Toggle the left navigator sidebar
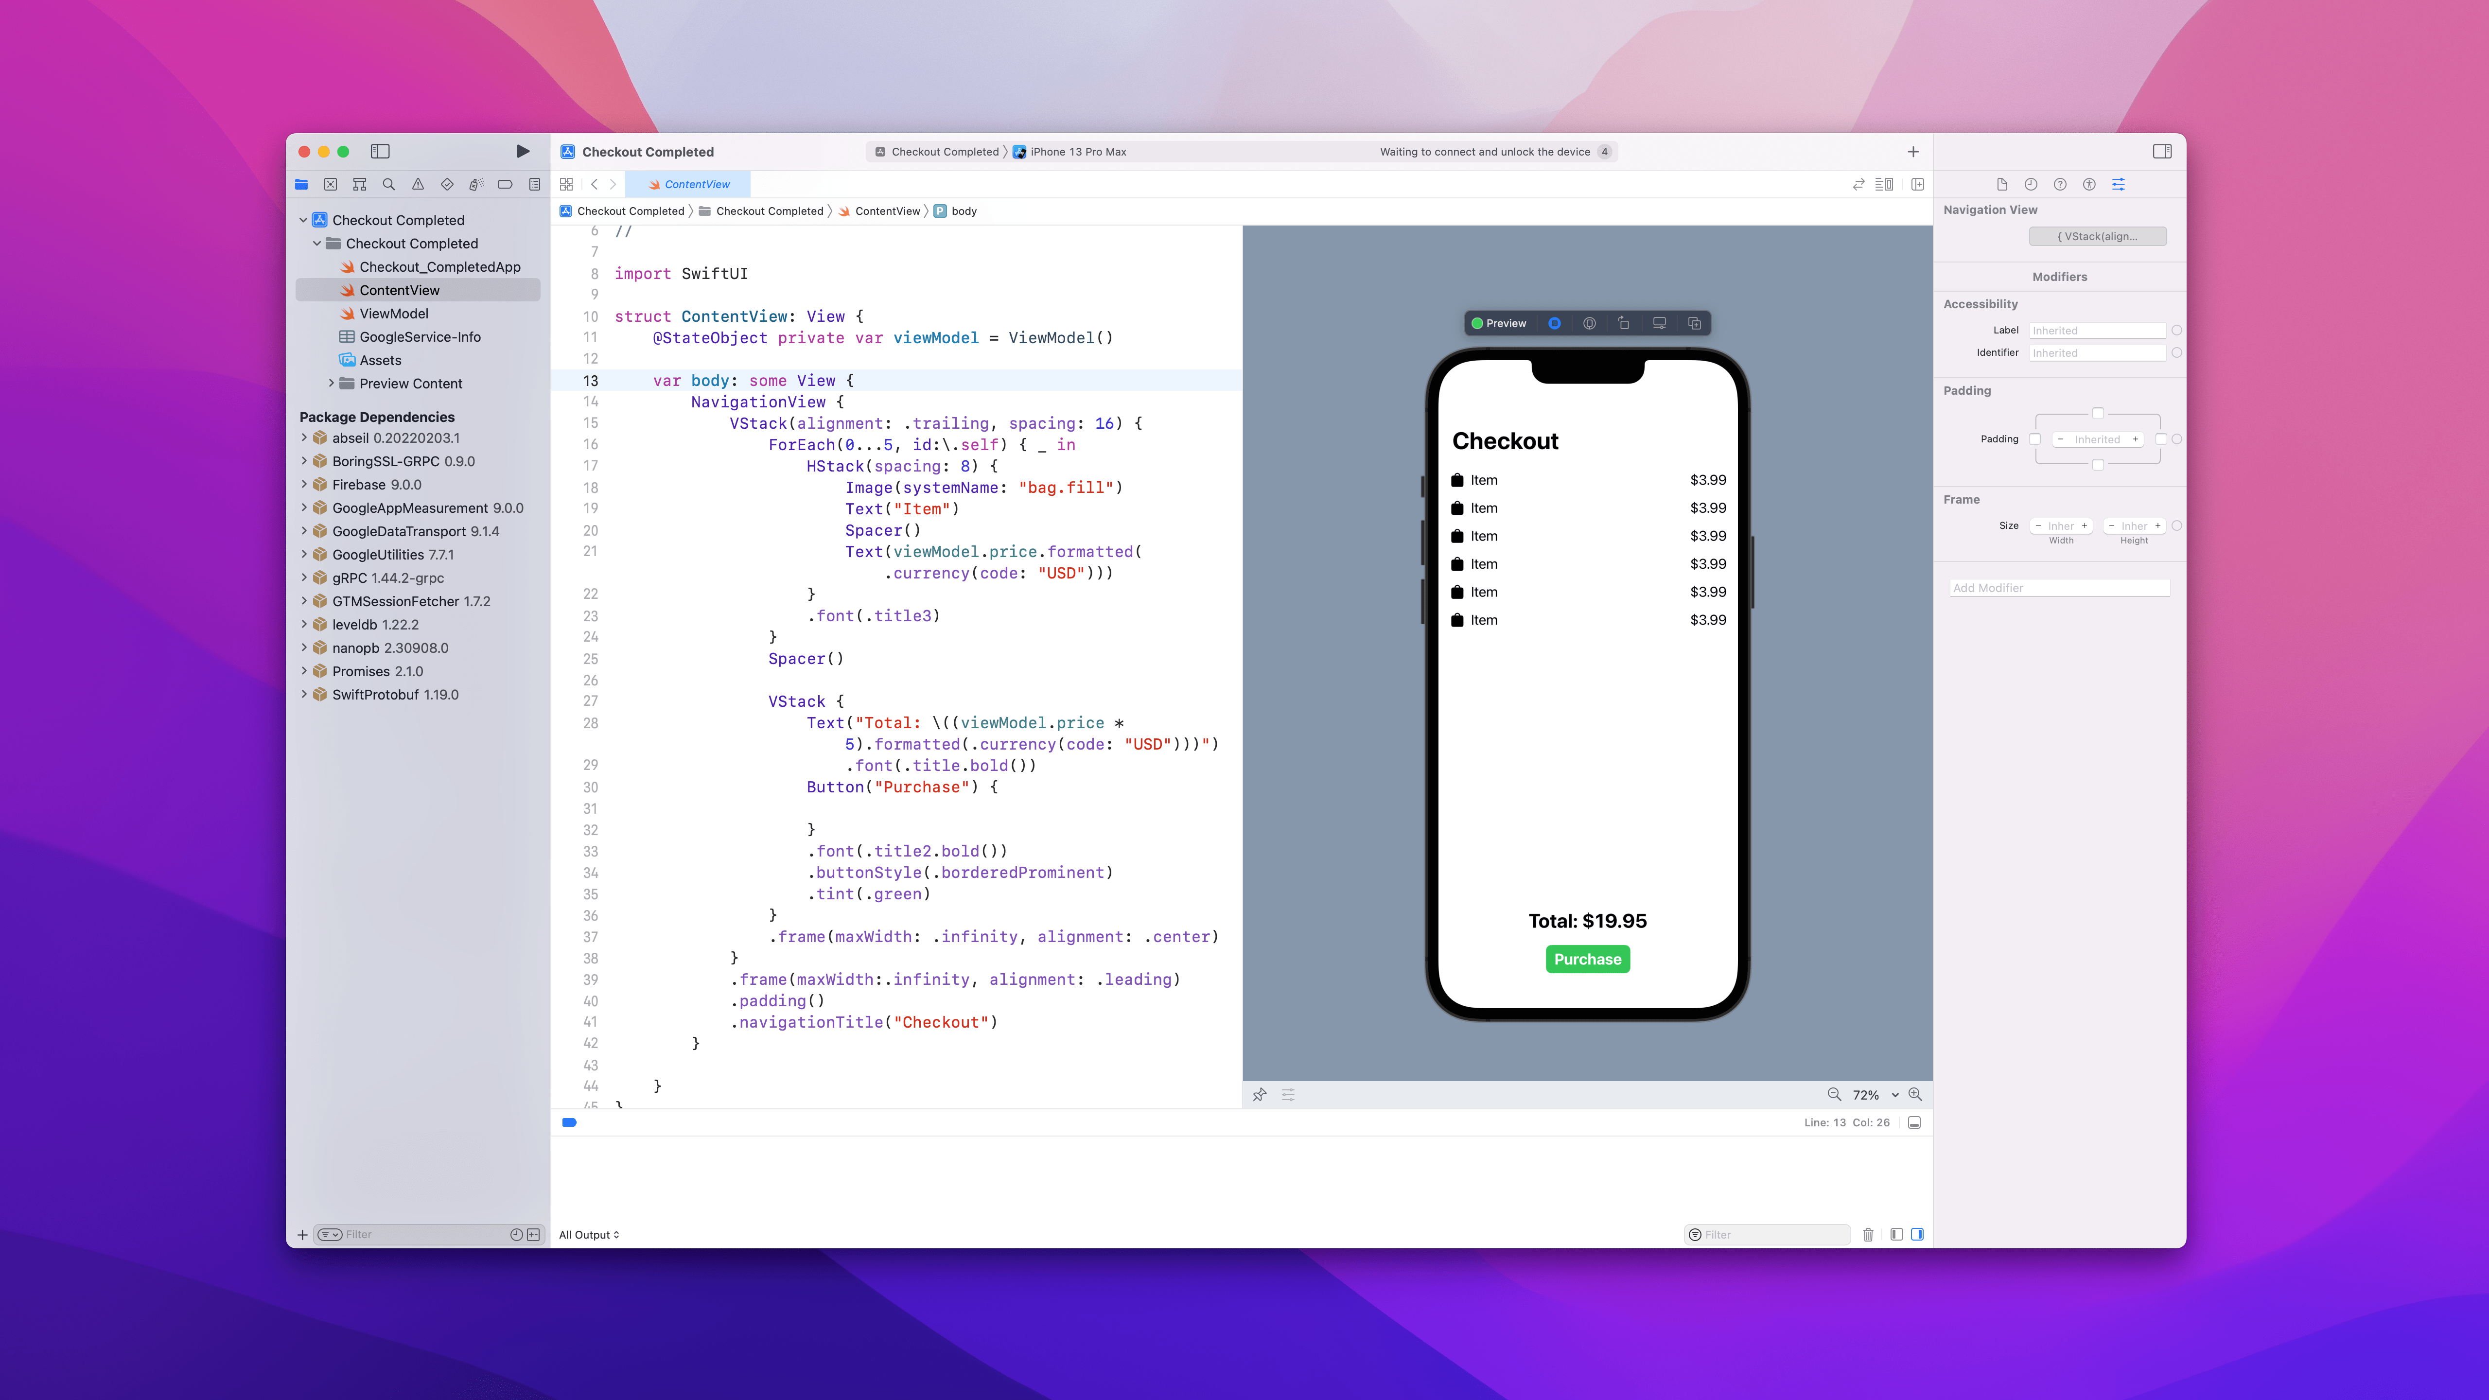This screenshot has width=2489, height=1400. 380,152
